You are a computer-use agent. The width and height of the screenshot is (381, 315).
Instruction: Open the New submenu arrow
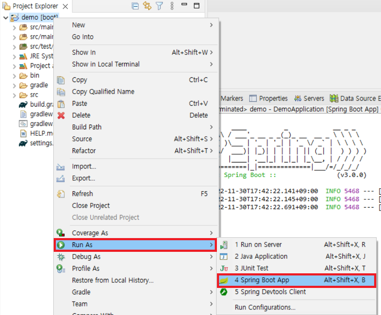(211, 25)
